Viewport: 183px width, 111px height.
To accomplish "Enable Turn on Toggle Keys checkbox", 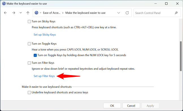I will click(29, 44).
